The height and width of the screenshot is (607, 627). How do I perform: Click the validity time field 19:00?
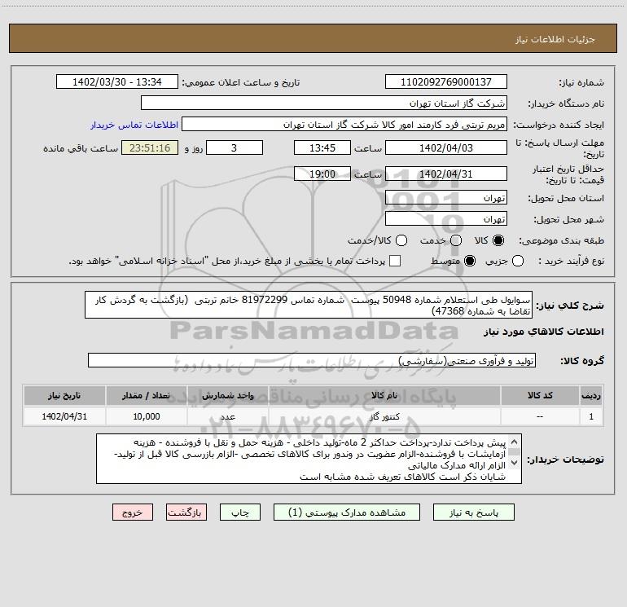pos(322,174)
